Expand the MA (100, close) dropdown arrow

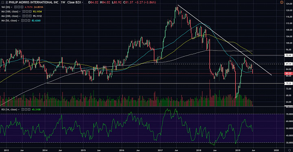[20, 11]
